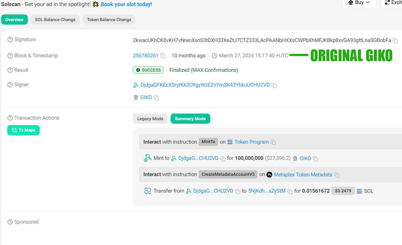Copy the transaction signature

point(395,41)
